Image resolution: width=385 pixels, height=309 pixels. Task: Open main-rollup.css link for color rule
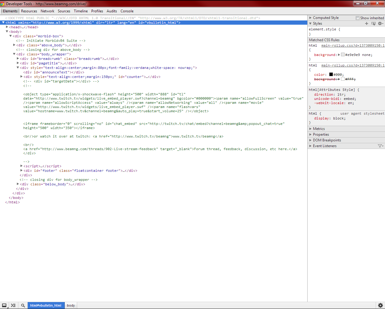coord(353,65)
